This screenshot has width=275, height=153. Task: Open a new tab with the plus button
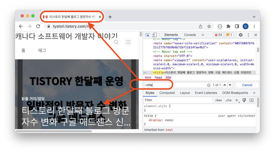pos(110,17)
